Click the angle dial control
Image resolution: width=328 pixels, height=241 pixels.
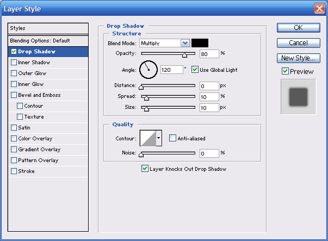point(148,70)
